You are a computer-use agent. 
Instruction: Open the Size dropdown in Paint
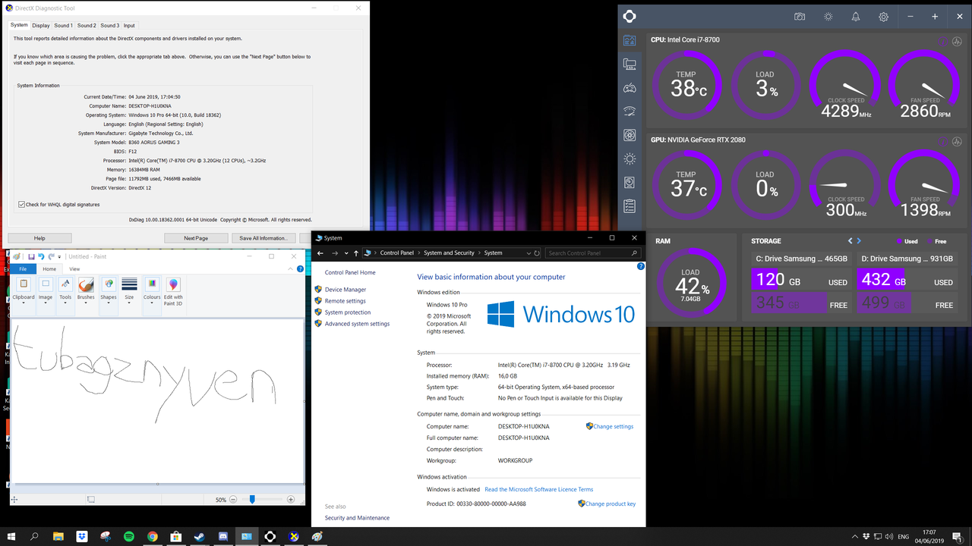pos(129,302)
